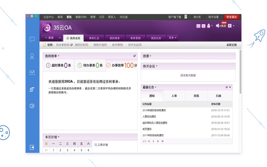Viewport: 267px width, 167px height.
Task: Open the 2018年度财务结账通知 announcement
Action: coord(154,110)
